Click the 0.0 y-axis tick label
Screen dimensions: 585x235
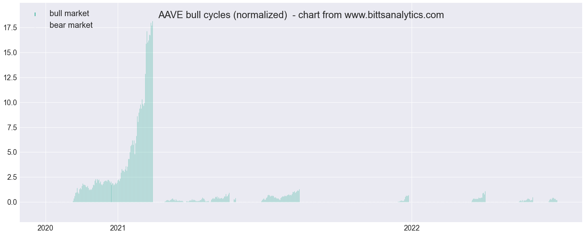(x=12, y=202)
